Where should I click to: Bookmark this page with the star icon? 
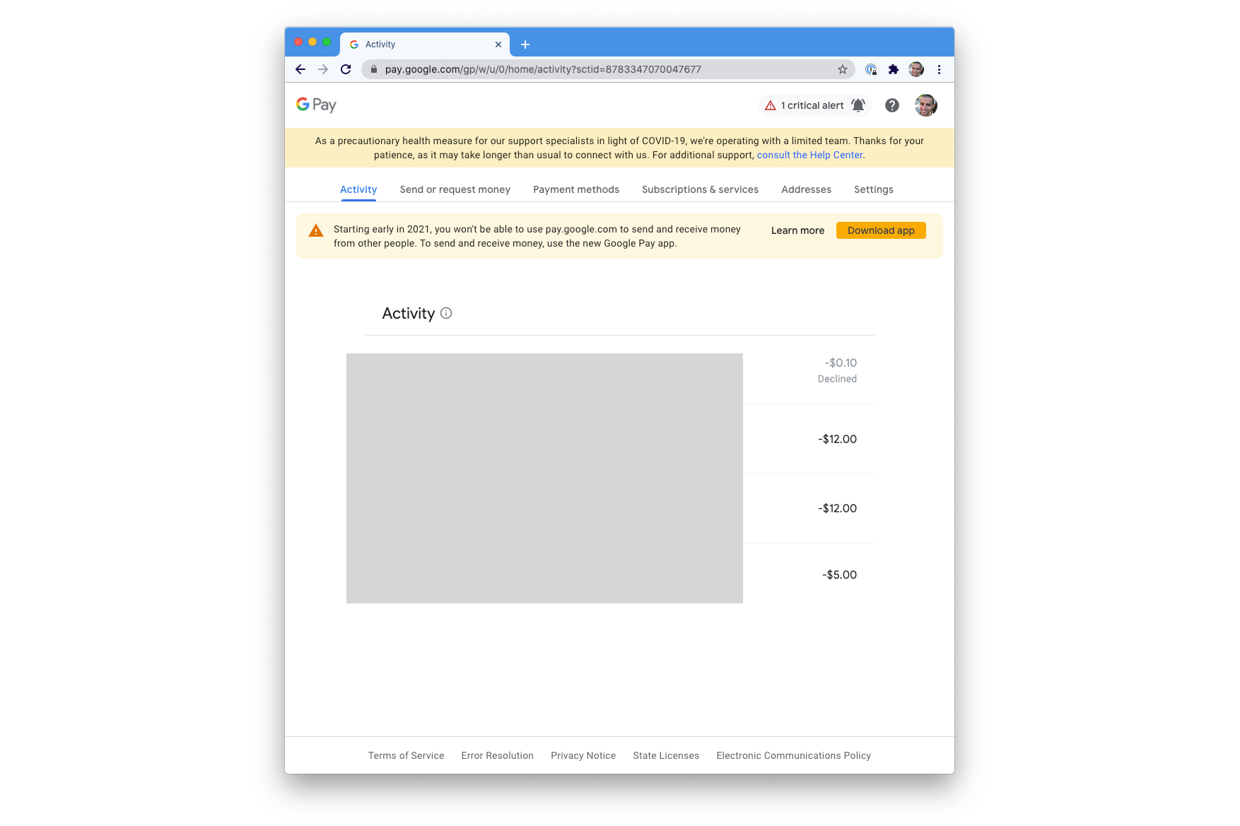click(x=843, y=69)
